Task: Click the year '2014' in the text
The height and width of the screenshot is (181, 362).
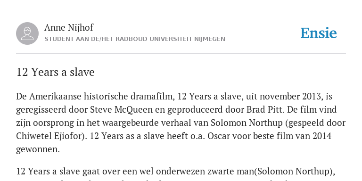Action: [x=322, y=136]
